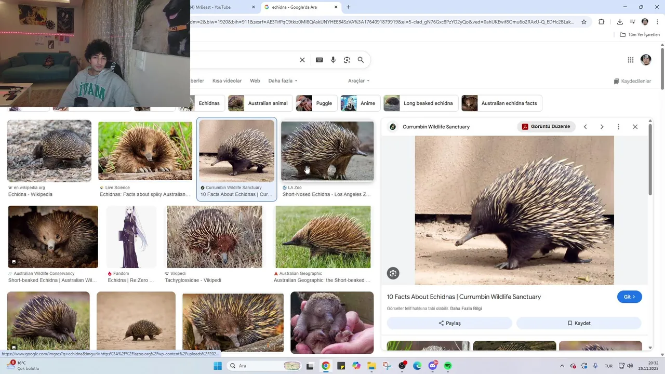
Task: Open the Daha Fazla Bilgi copyright link
Action: click(466, 309)
